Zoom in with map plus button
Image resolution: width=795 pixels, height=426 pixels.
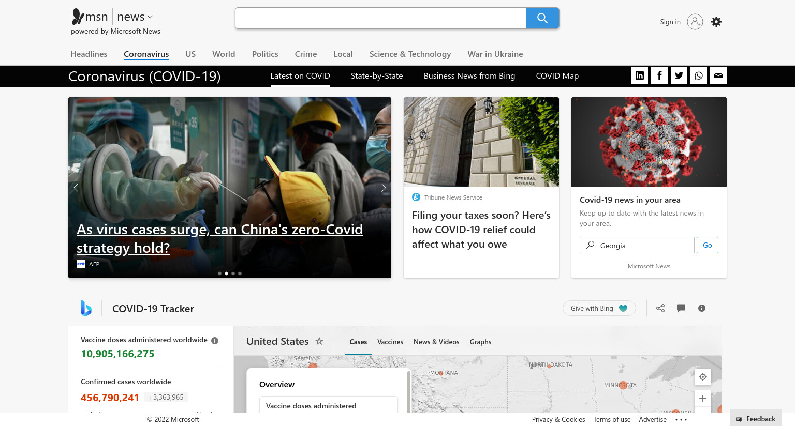click(x=703, y=399)
